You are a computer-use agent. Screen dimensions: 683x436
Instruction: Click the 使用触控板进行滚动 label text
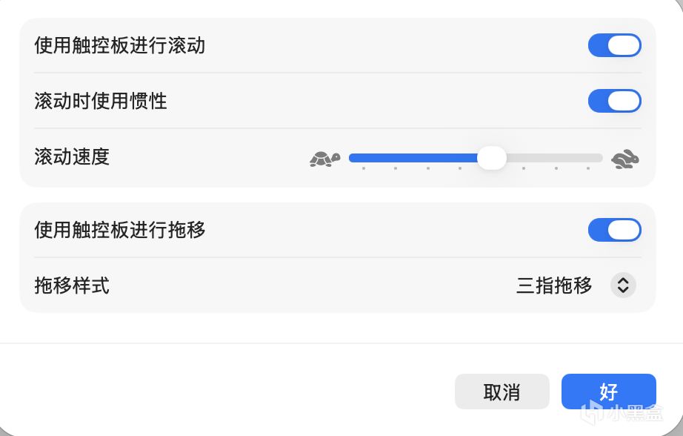120,45
